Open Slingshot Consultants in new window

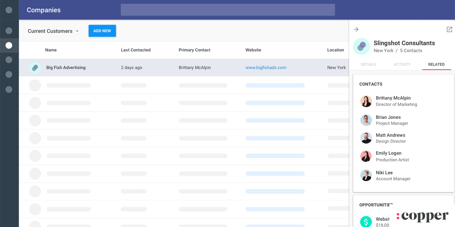(x=449, y=30)
